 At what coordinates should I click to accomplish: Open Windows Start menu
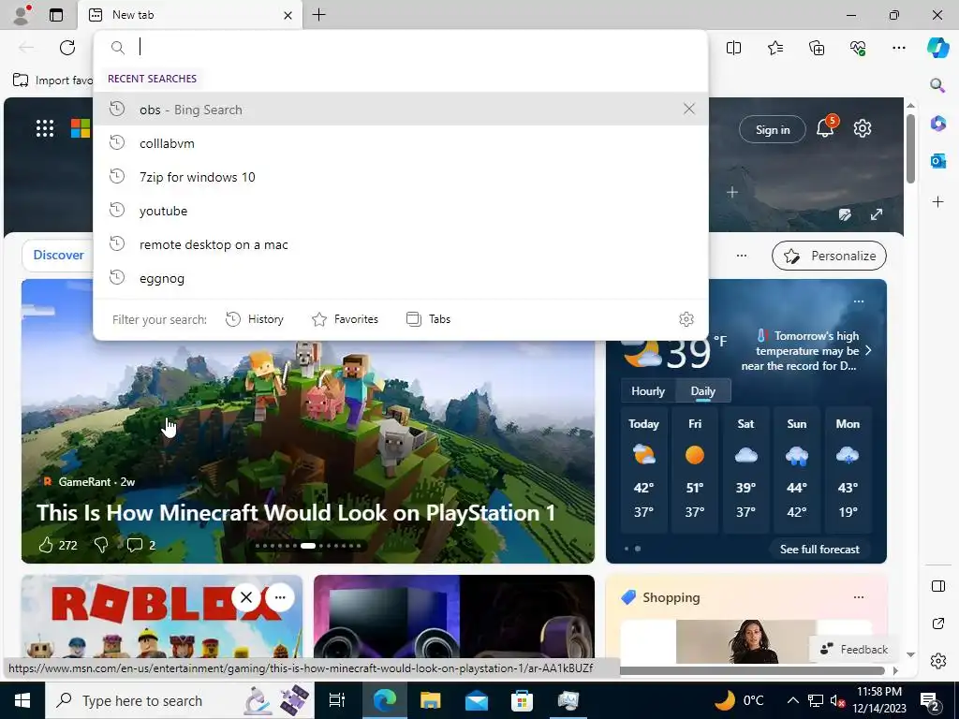[x=22, y=700]
